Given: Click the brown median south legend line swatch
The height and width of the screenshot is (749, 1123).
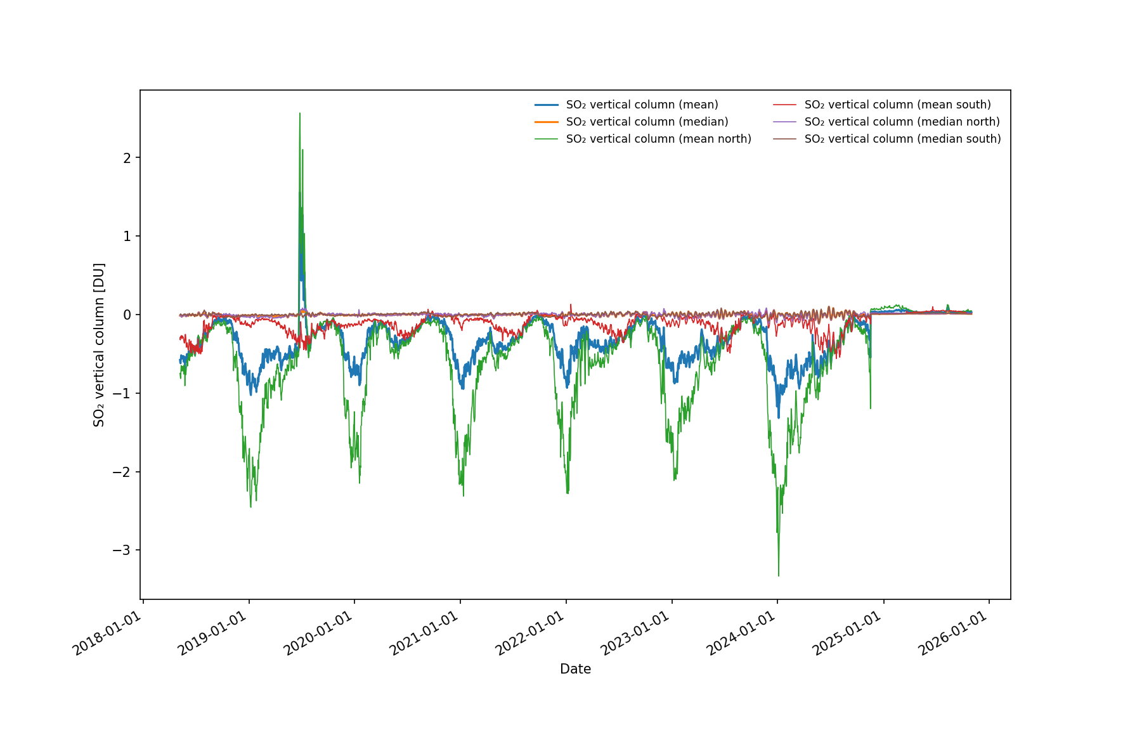Looking at the screenshot, I should point(784,139).
